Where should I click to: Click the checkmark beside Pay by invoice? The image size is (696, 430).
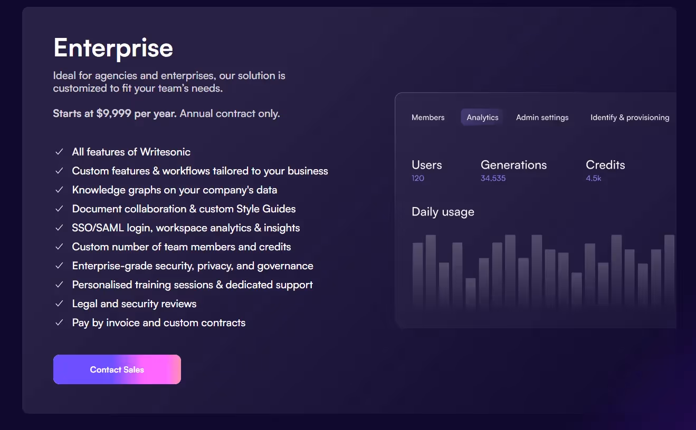click(x=59, y=322)
